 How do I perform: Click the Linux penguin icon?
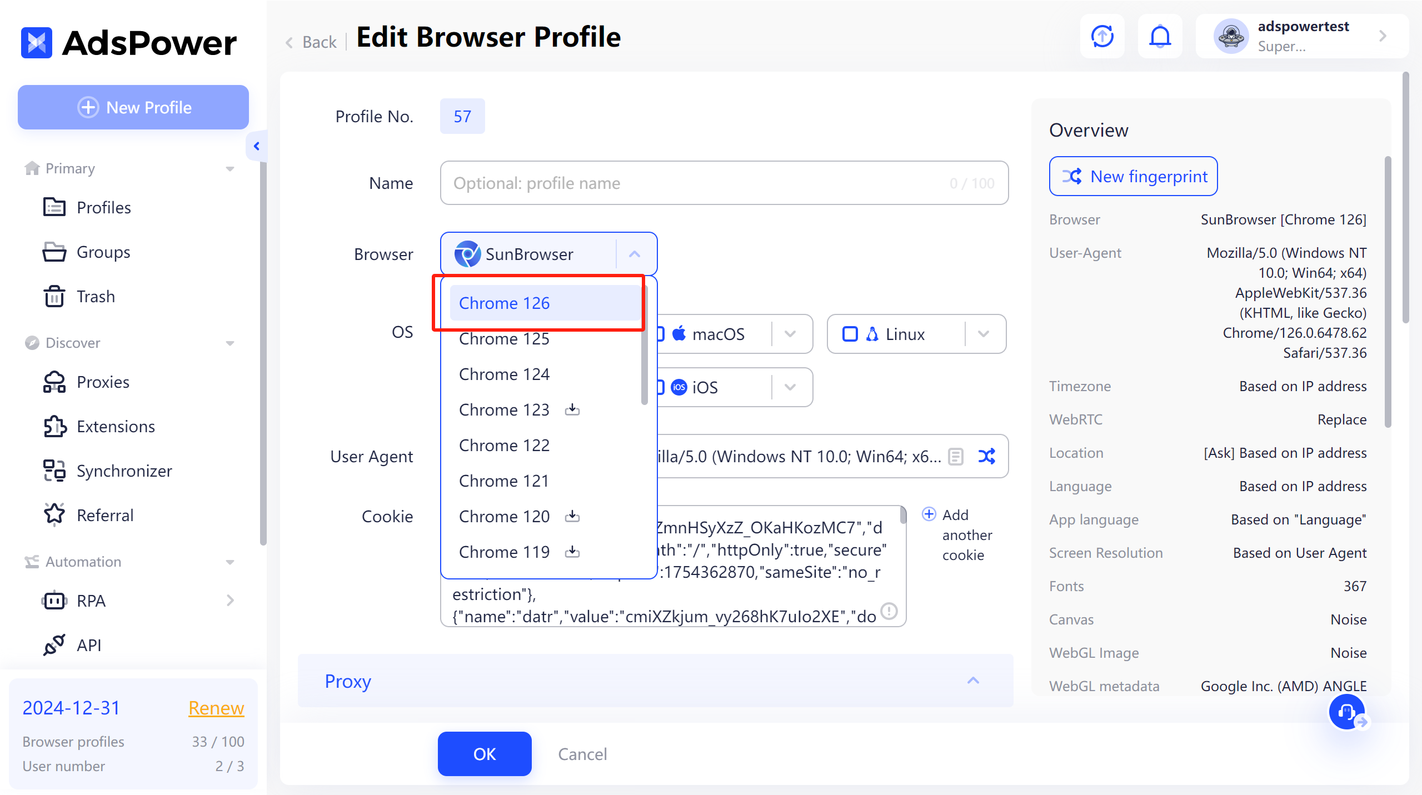pos(872,334)
